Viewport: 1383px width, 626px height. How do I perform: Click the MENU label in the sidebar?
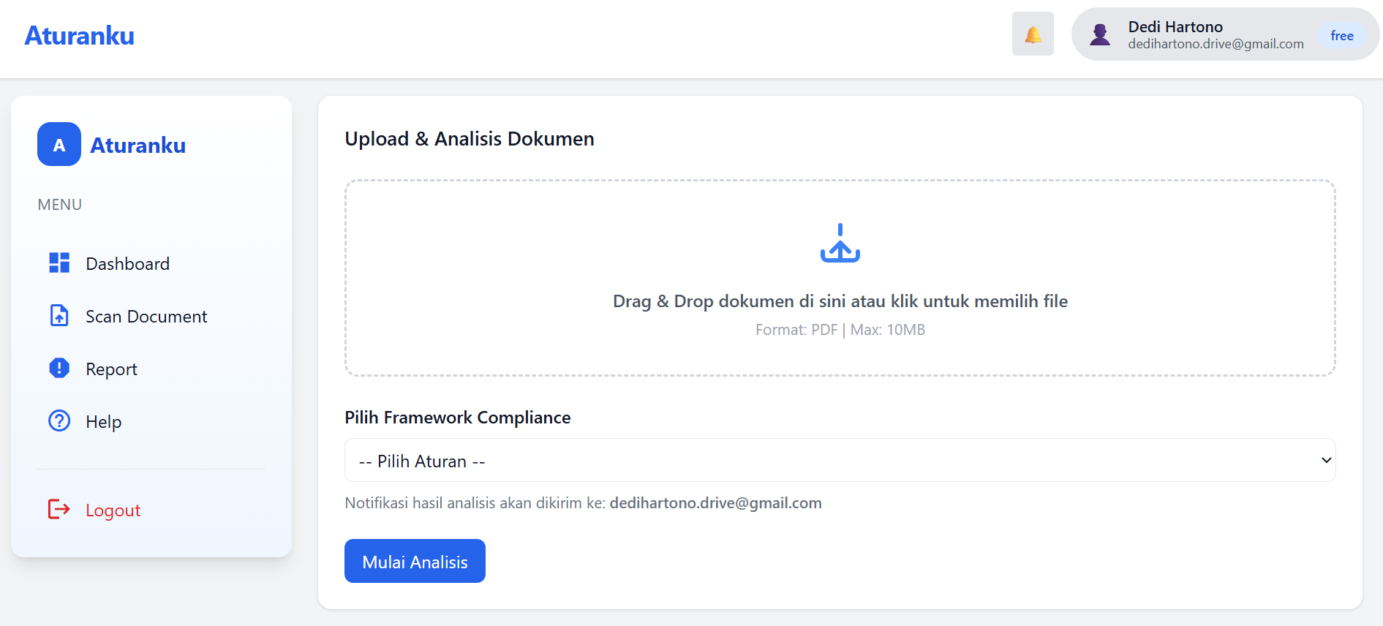point(60,205)
